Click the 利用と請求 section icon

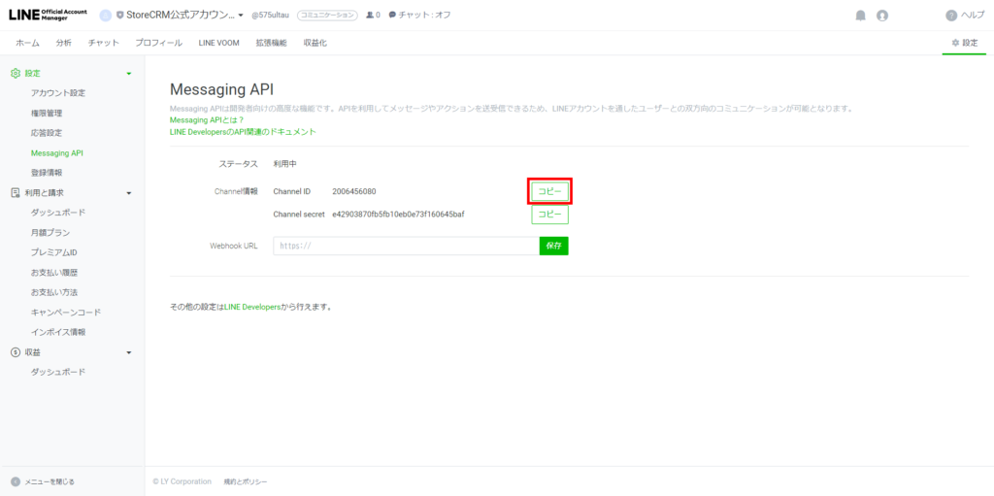pos(16,192)
